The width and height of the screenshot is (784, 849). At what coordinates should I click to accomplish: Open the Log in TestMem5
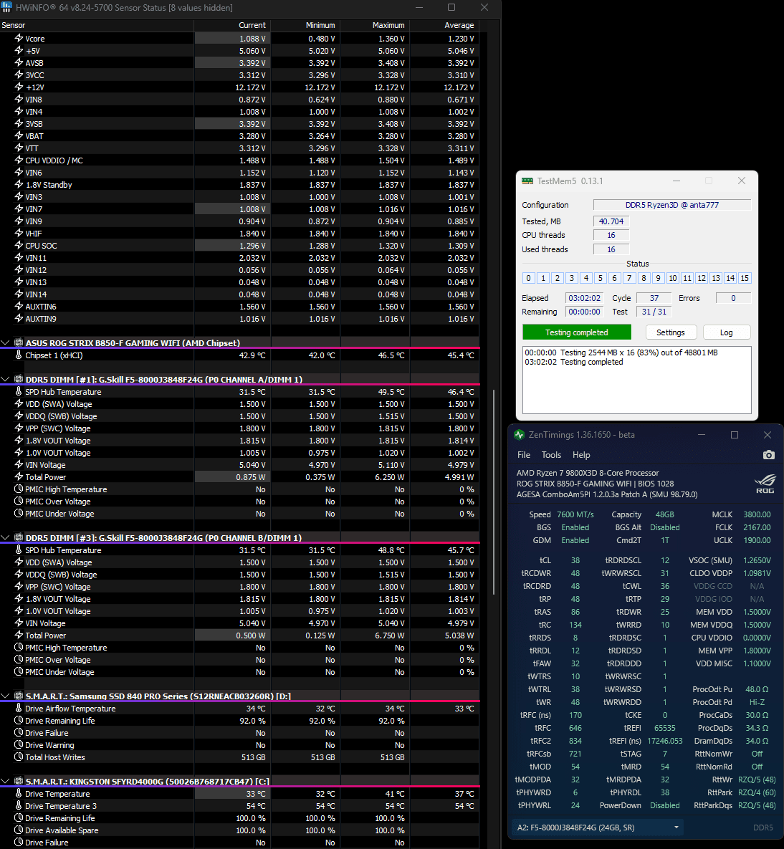click(726, 332)
